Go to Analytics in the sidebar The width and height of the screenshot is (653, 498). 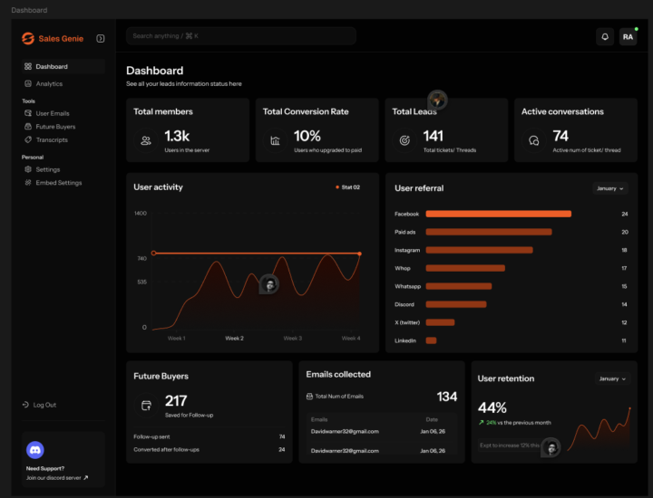point(49,83)
